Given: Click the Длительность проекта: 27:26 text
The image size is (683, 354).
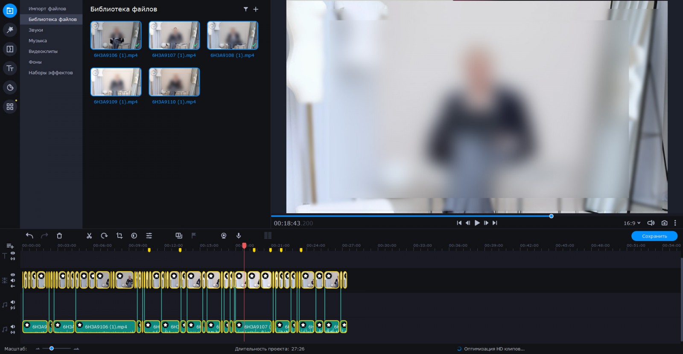Looking at the screenshot, I should click(270, 349).
